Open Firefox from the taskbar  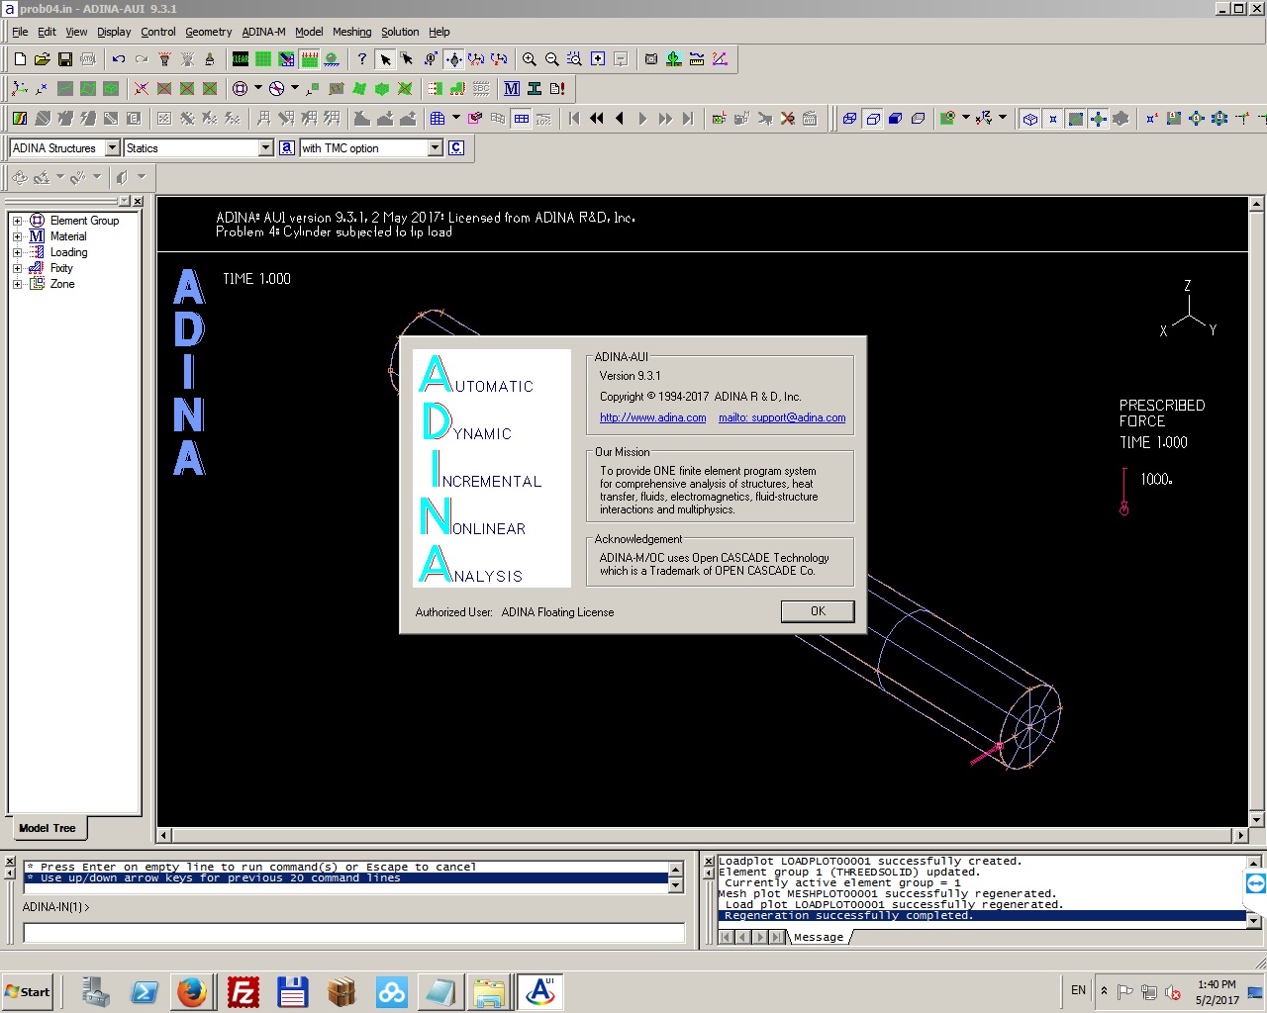tap(192, 991)
